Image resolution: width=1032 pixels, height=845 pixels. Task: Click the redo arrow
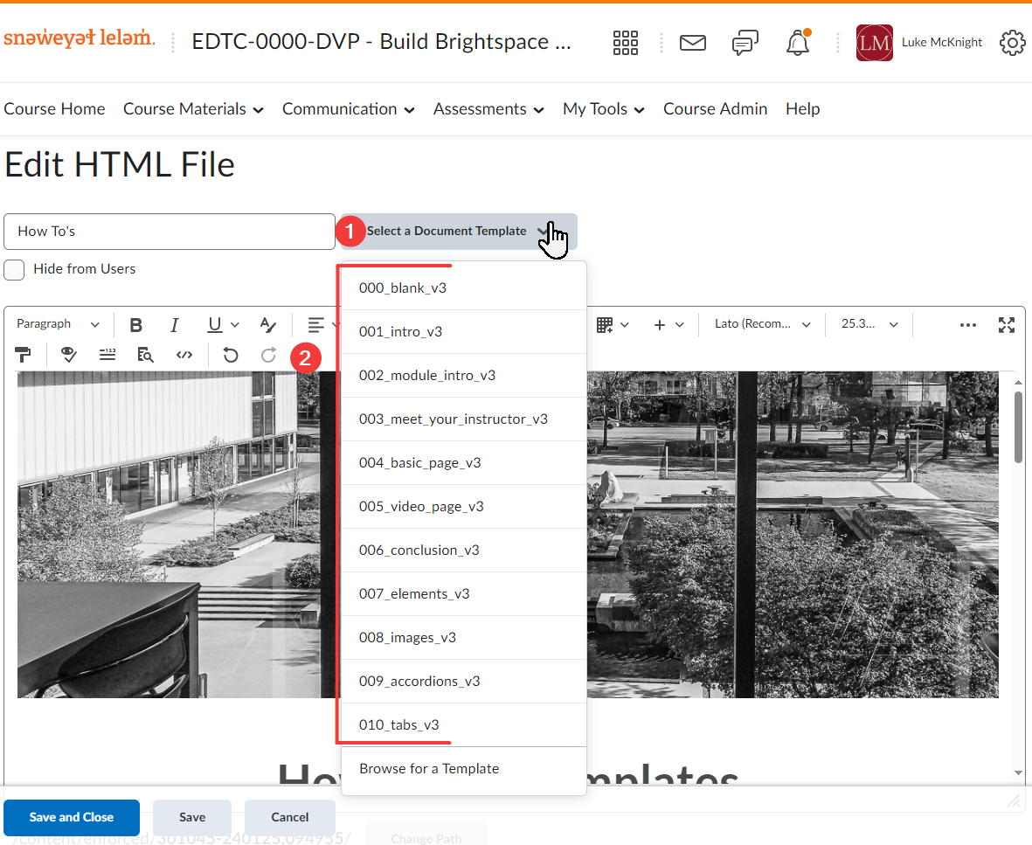point(268,356)
